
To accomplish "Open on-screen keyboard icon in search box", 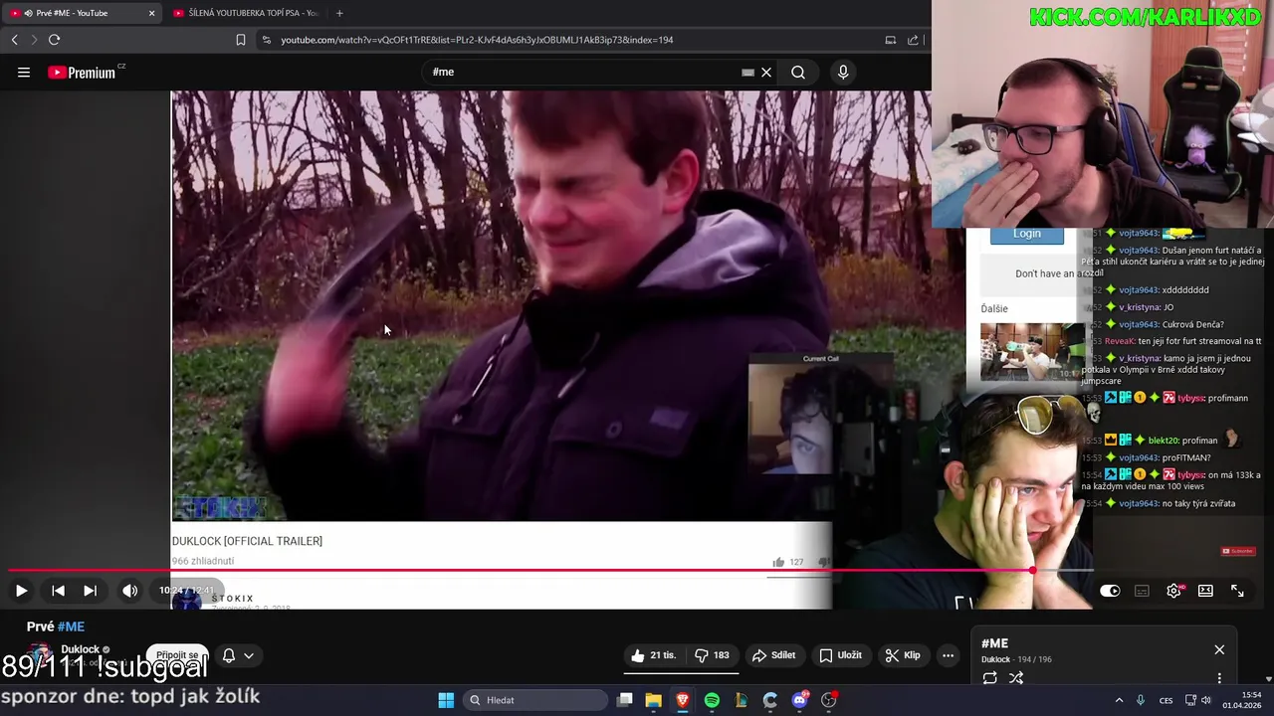I will coord(747,72).
